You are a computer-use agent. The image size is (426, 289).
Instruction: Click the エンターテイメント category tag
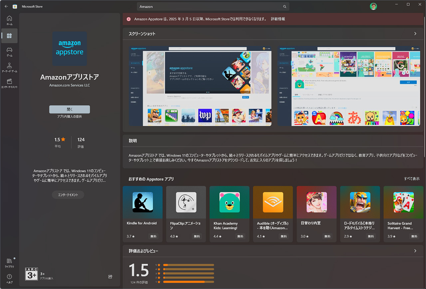68,195
